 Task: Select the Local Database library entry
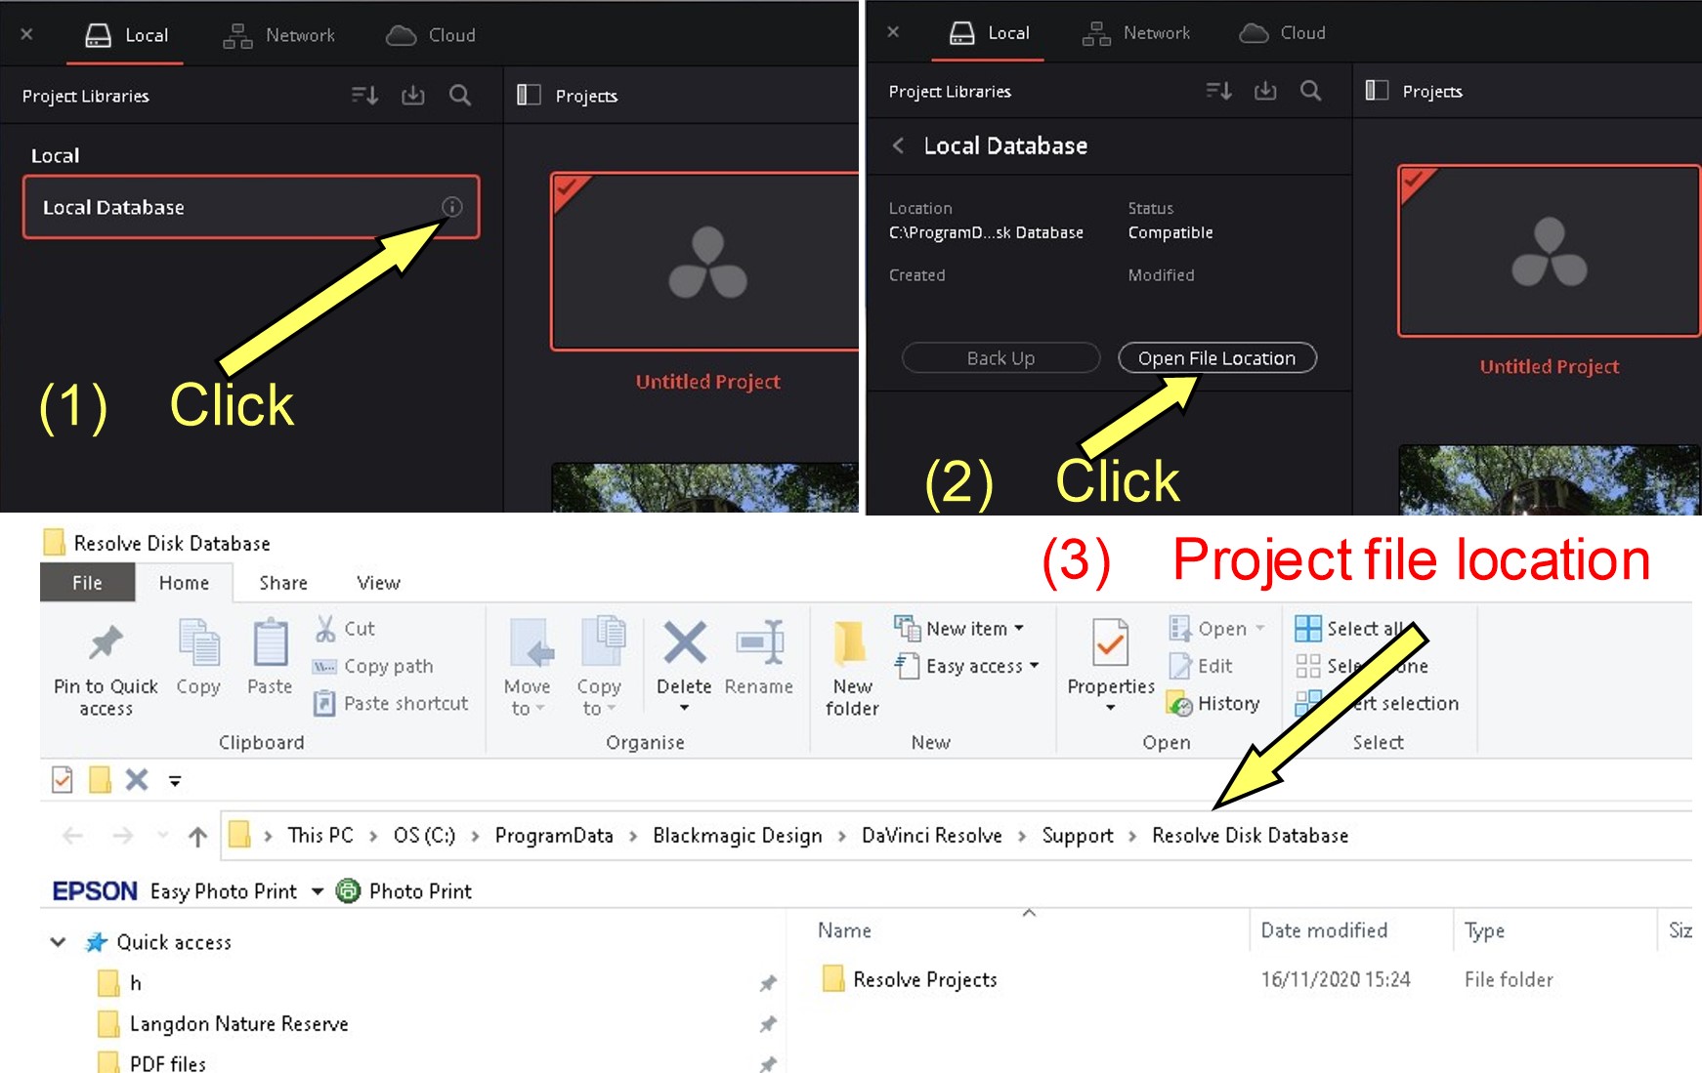tap(251, 207)
